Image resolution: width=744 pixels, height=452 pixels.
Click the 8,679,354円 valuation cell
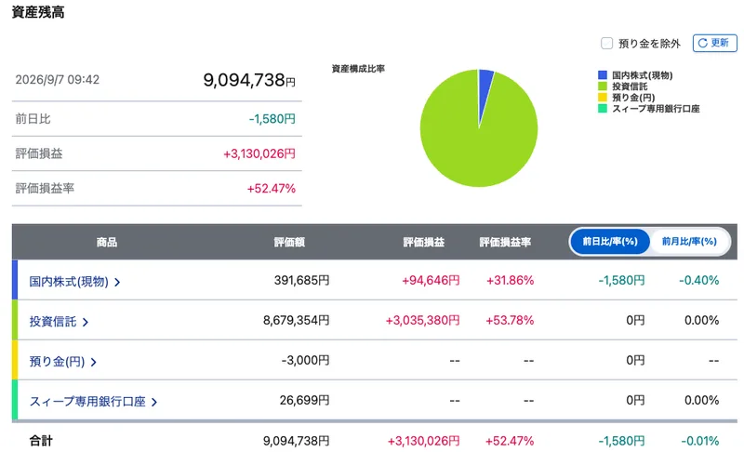pyautogui.click(x=296, y=320)
